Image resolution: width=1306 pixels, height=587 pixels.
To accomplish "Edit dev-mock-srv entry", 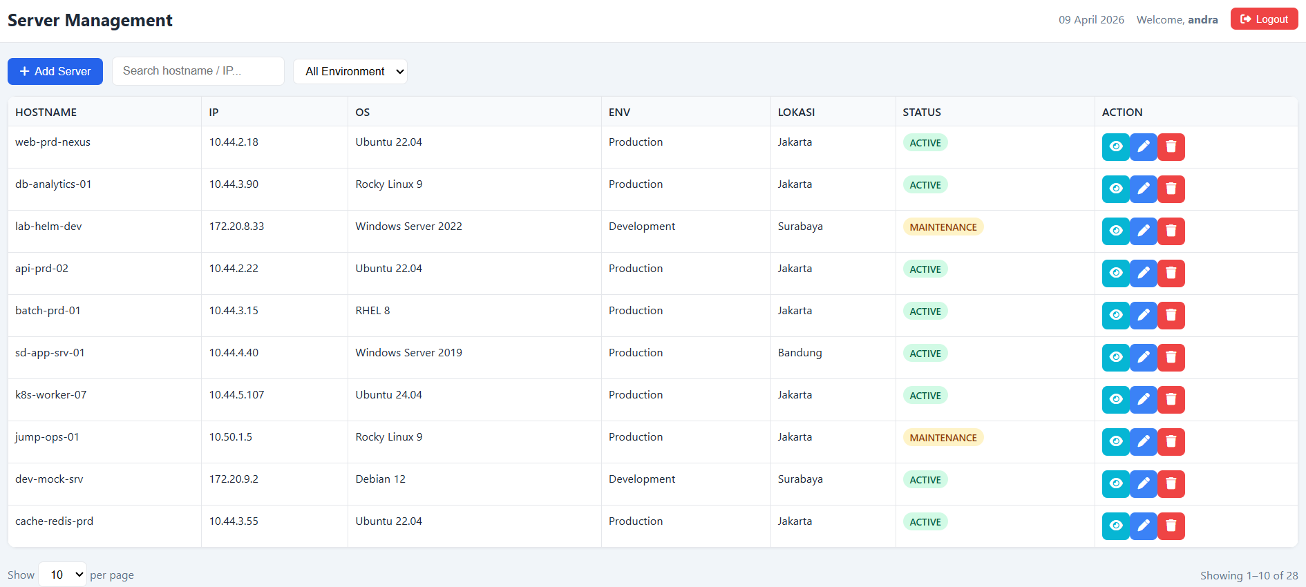I will point(1143,484).
